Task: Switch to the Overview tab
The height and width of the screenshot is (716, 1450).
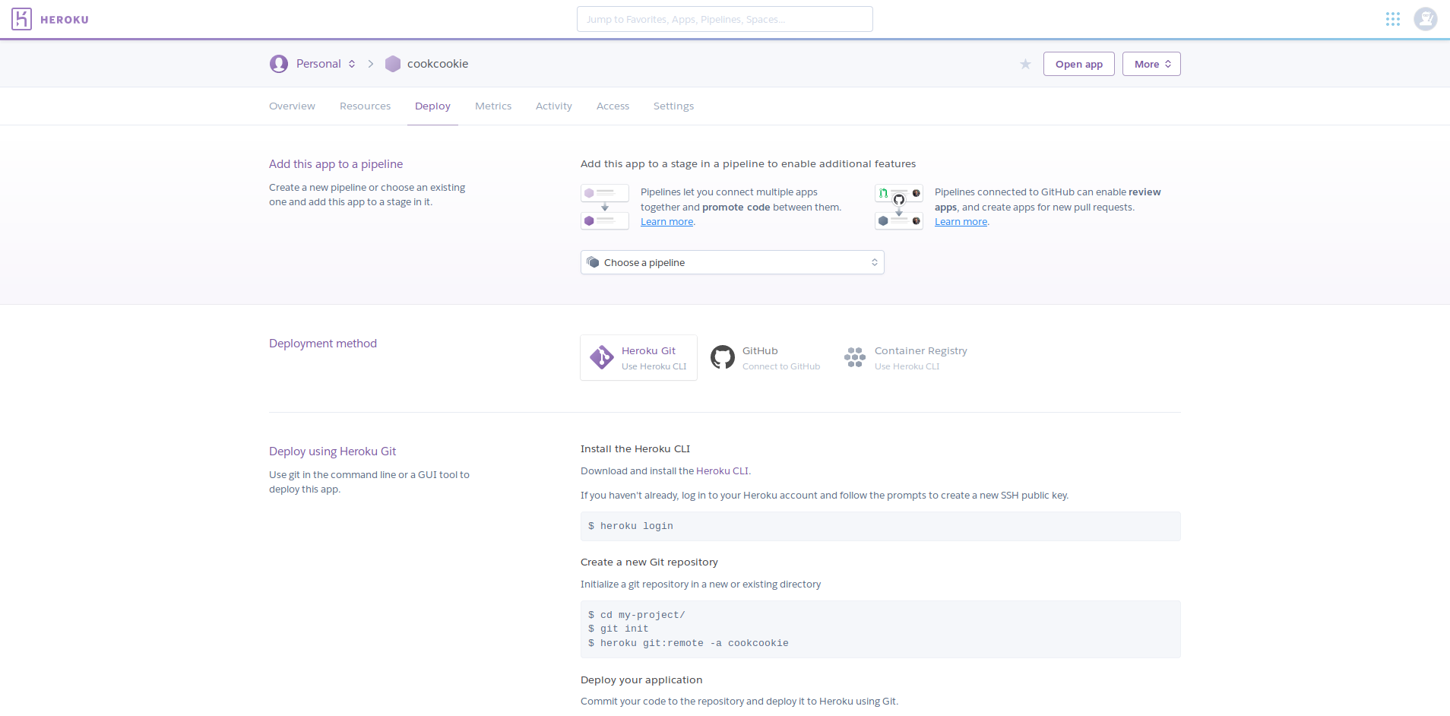Action: (292, 106)
